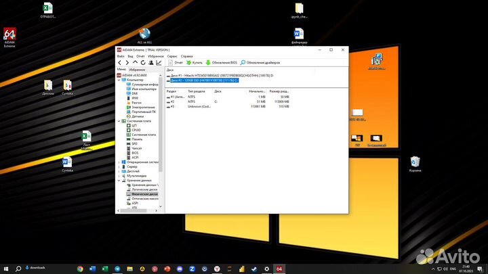Click the tree panel's horizontal scrollbar right arrow

click(x=157, y=210)
